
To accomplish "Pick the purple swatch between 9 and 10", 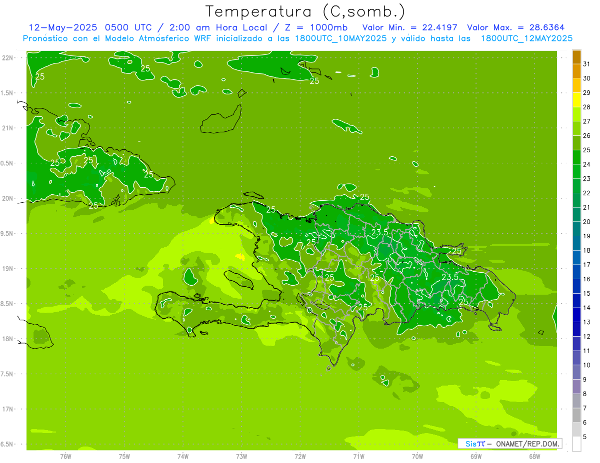I will pyautogui.click(x=576, y=372).
